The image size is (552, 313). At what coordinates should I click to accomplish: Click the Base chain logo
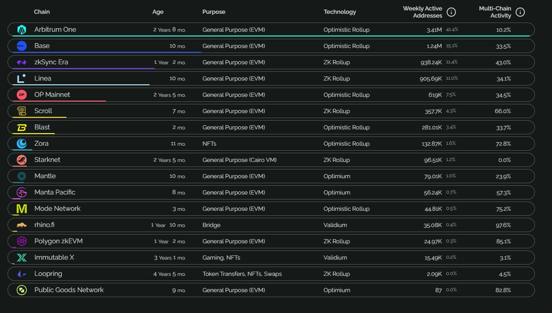22,46
